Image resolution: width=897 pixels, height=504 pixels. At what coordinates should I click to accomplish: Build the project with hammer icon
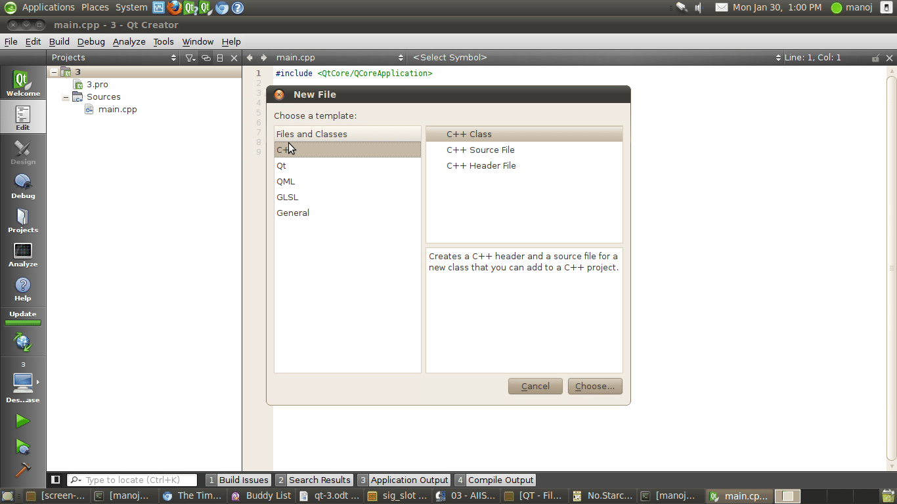click(23, 469)
